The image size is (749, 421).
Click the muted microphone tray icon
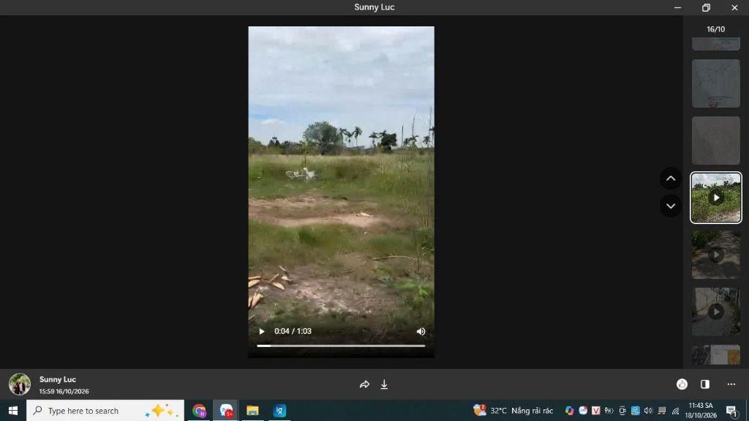click(609, 411)
